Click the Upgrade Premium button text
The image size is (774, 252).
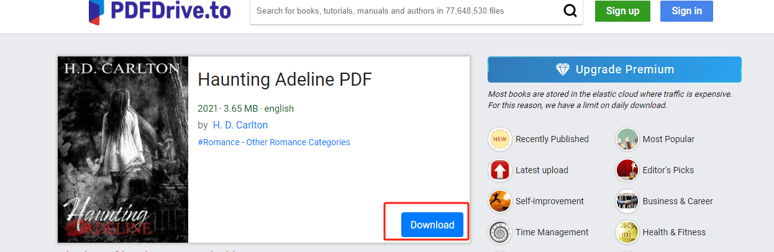pyautogui.click(x=624, y=70)
